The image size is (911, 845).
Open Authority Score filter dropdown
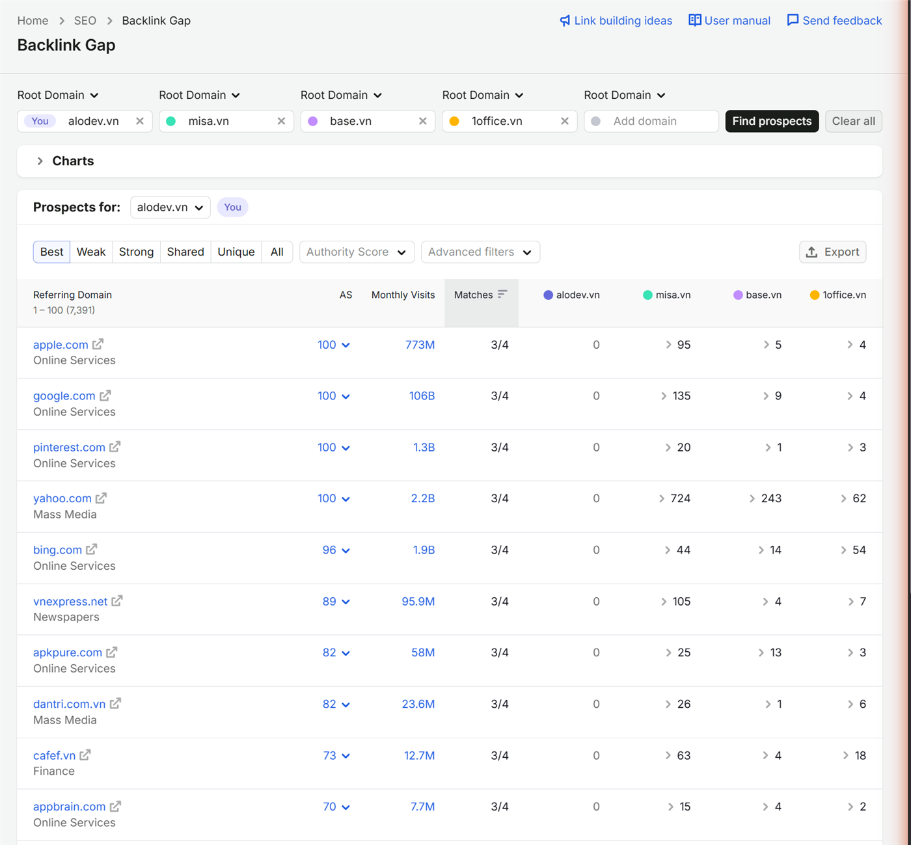(x=357, y=252)
